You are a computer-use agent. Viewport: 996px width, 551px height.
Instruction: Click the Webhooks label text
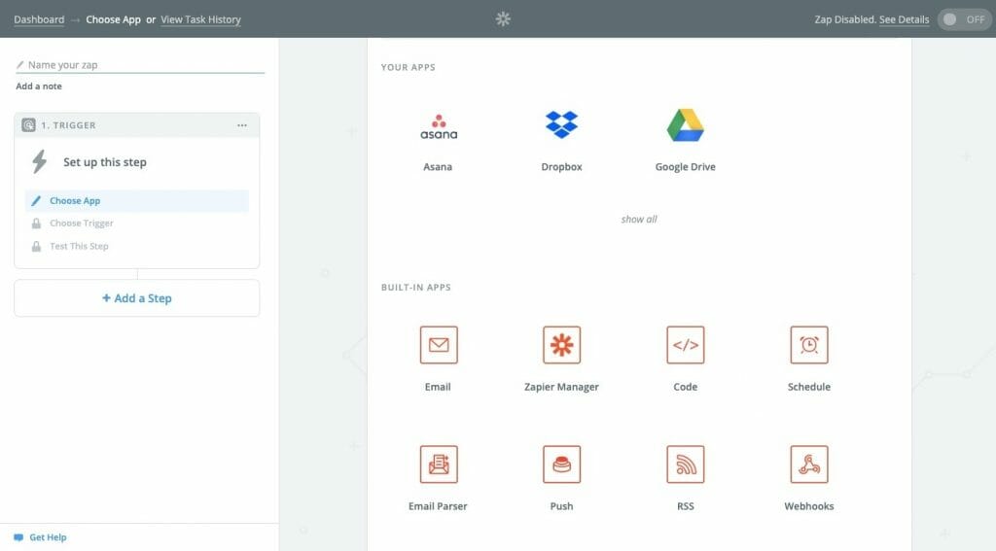pyautogui.click(x=808, y=506)
